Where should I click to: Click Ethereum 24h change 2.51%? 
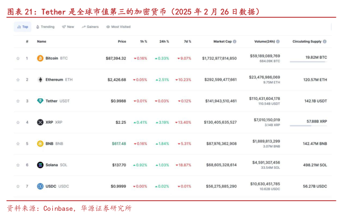pos(162,80)
